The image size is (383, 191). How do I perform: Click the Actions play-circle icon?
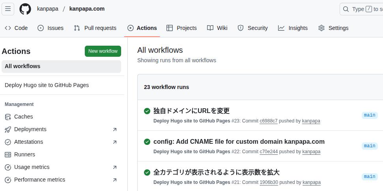point(131,28)
